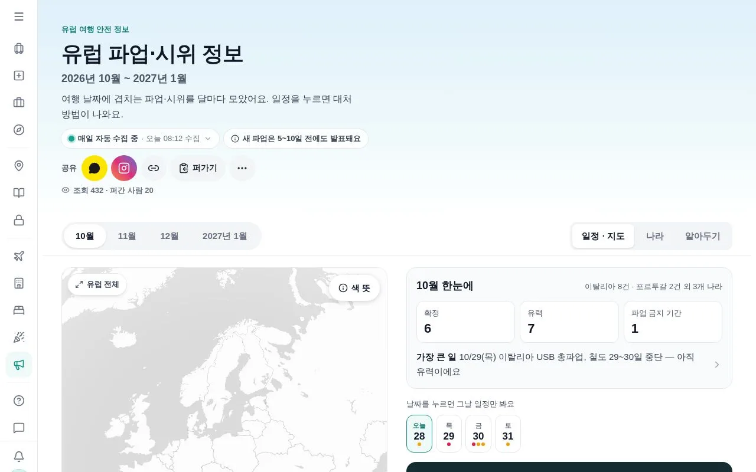756x472 pixels.
Task: Select the megaphone icon in sidebar
Action: pos(19,365)
